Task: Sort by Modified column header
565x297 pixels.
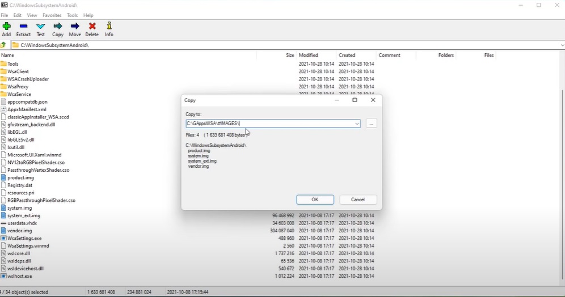Action: tap(309, 55)
